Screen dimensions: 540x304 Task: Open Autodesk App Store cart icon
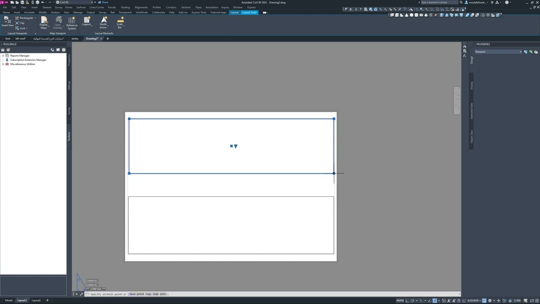click(x=492, y=2)
